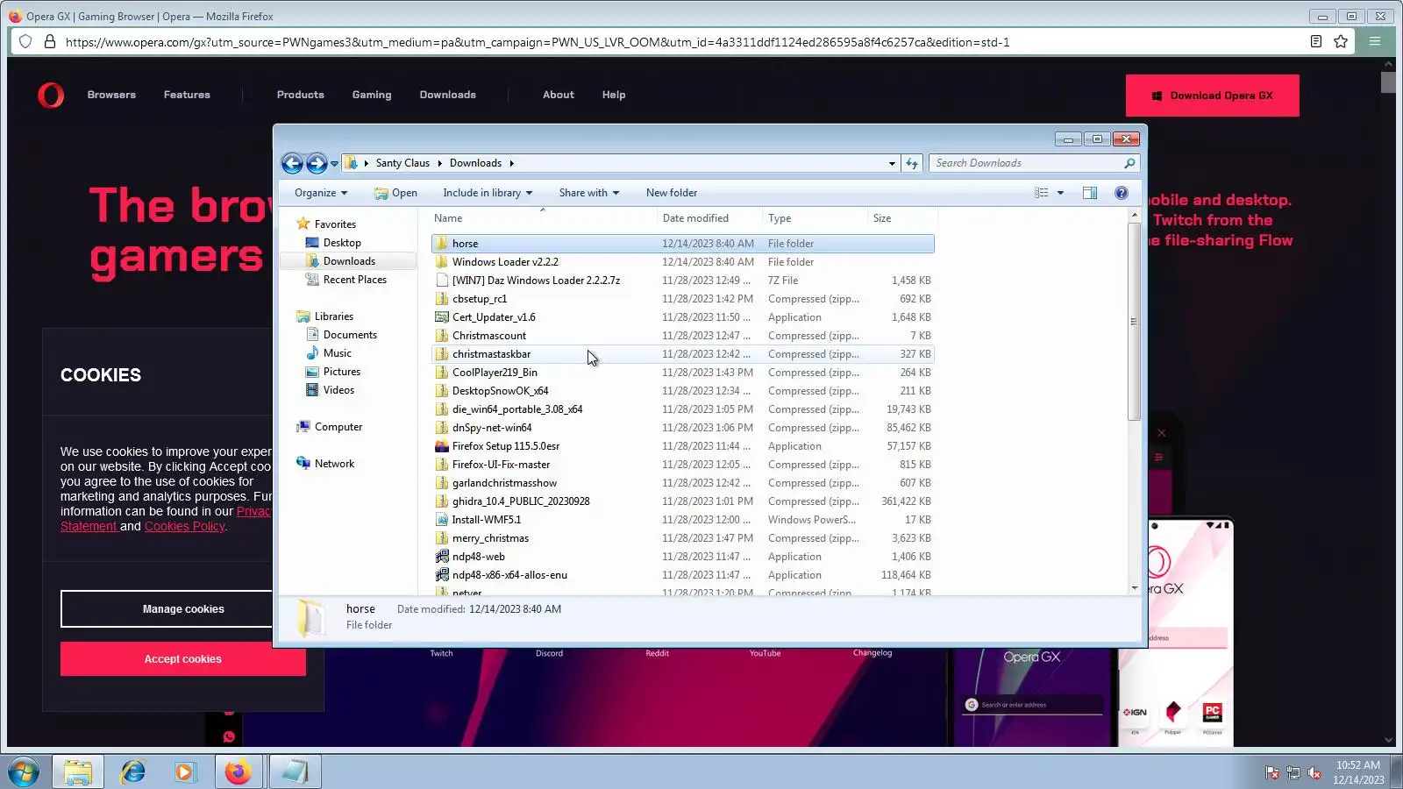Open the view options dropdown arrow
The height and width of the screenshot is (789, 1403).
1060,193
